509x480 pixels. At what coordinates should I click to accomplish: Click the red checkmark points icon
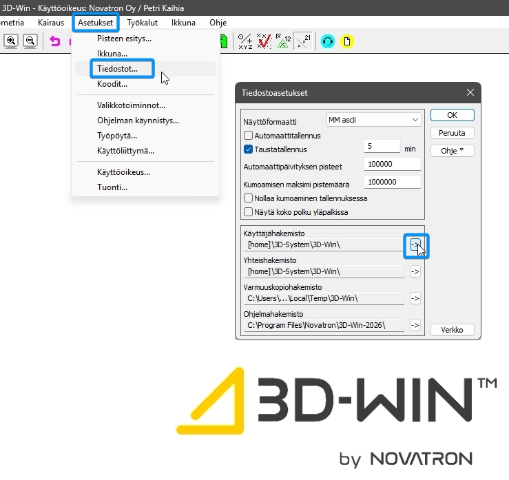pyautogui.click(x=264, y=41)
